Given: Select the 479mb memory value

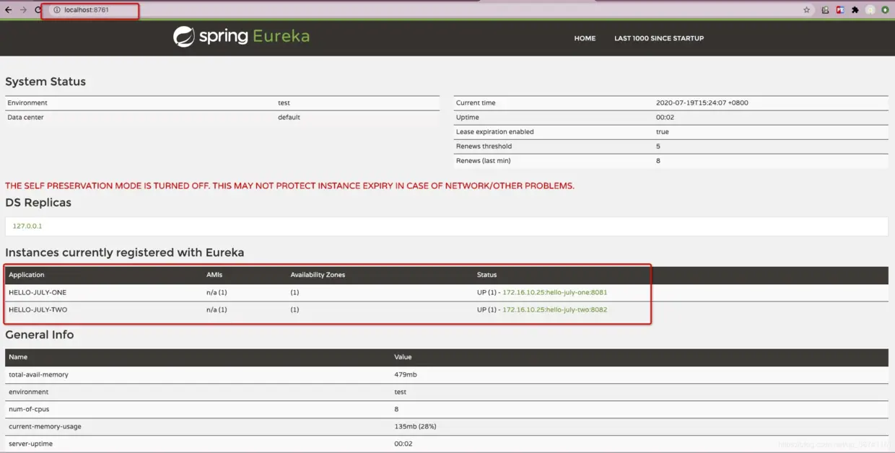Looking at the screenshot, I should (406, 374).
